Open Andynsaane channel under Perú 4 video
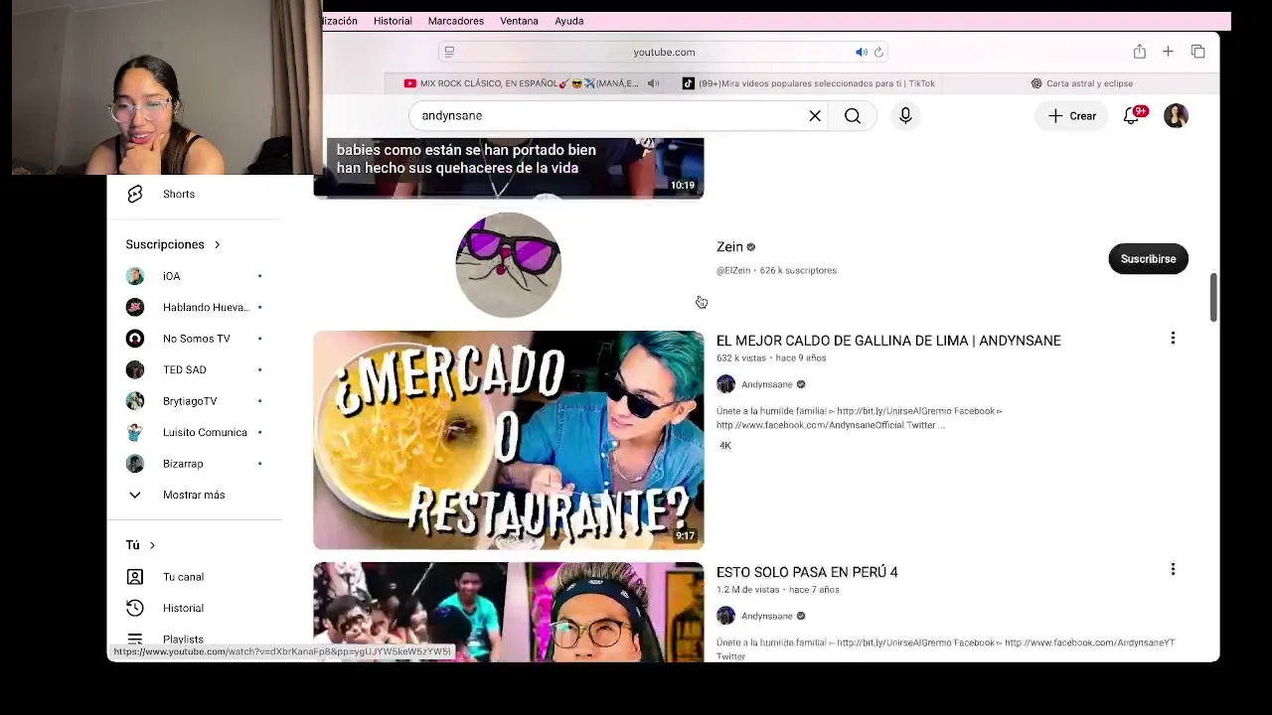This screenshot has width=1272, height=715. (766, 616)
